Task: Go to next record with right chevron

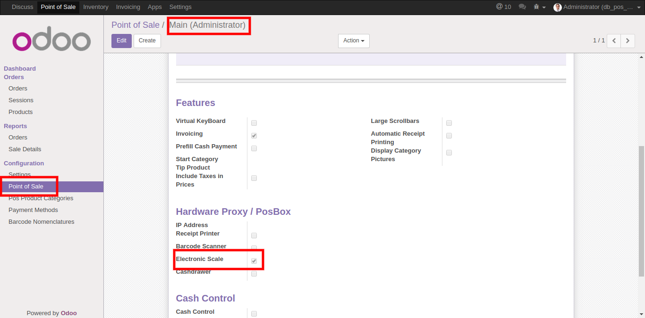Action: pos(628,41)
